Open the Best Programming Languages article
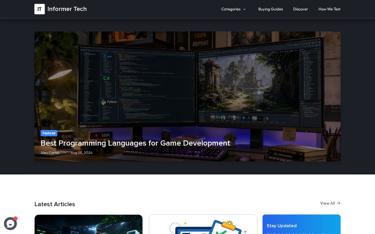The height and width of the screenshot is (234, 375). coord(135,143)
